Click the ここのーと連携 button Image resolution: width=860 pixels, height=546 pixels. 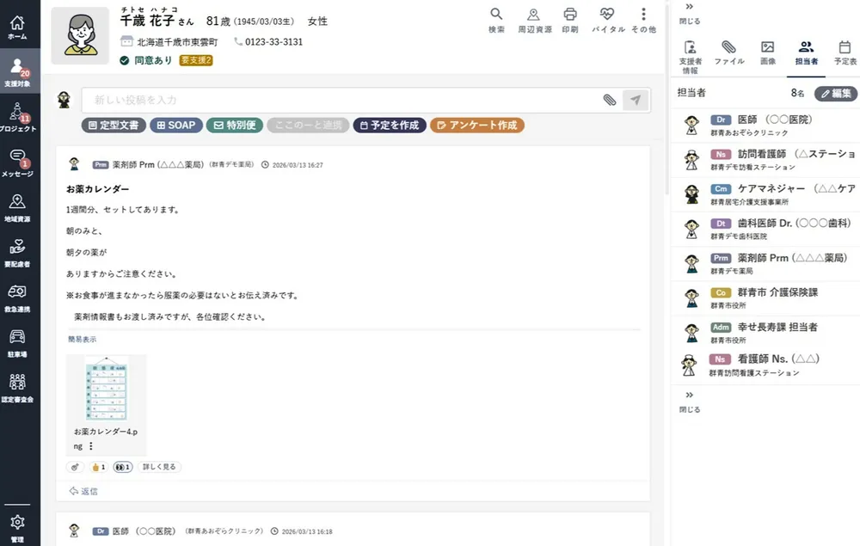(308, 125)
